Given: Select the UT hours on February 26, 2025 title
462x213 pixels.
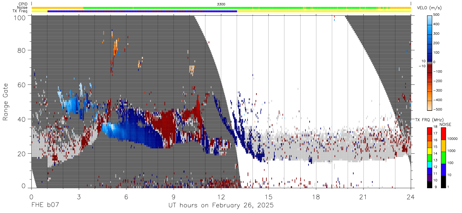Looking at the screenshot, I should pos(221,206).
